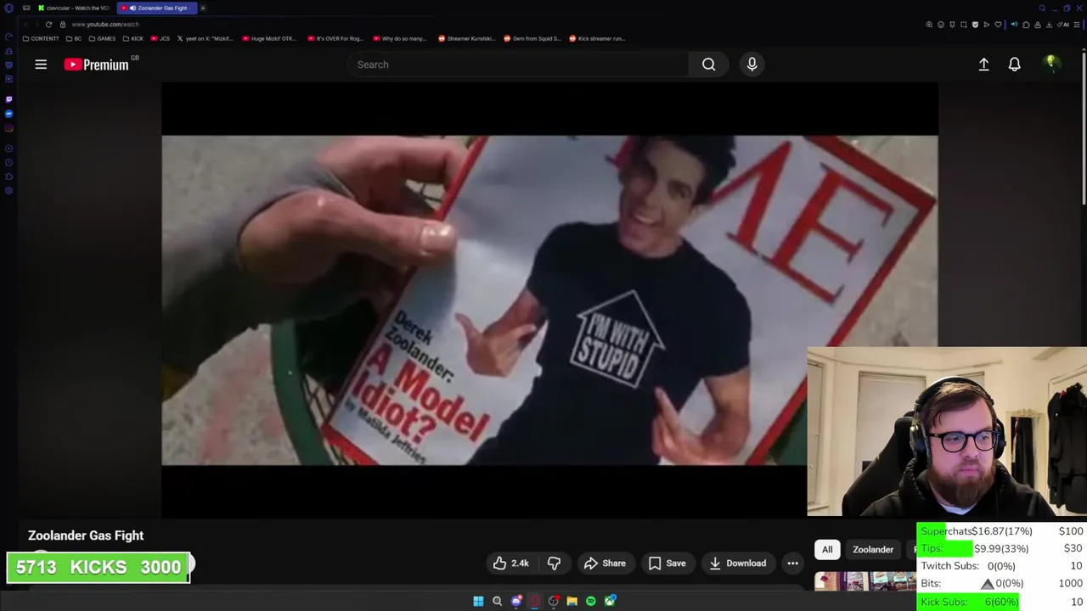Select the All filter chip
Image resolution: width=1087 pixels, height=611 pixels.
coord(827,550)
